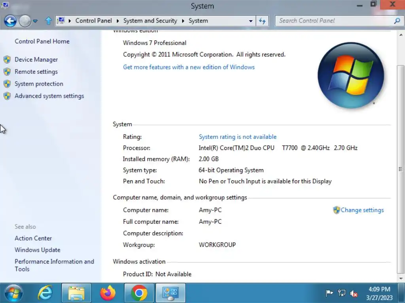Click the Windows logo image

351,75
